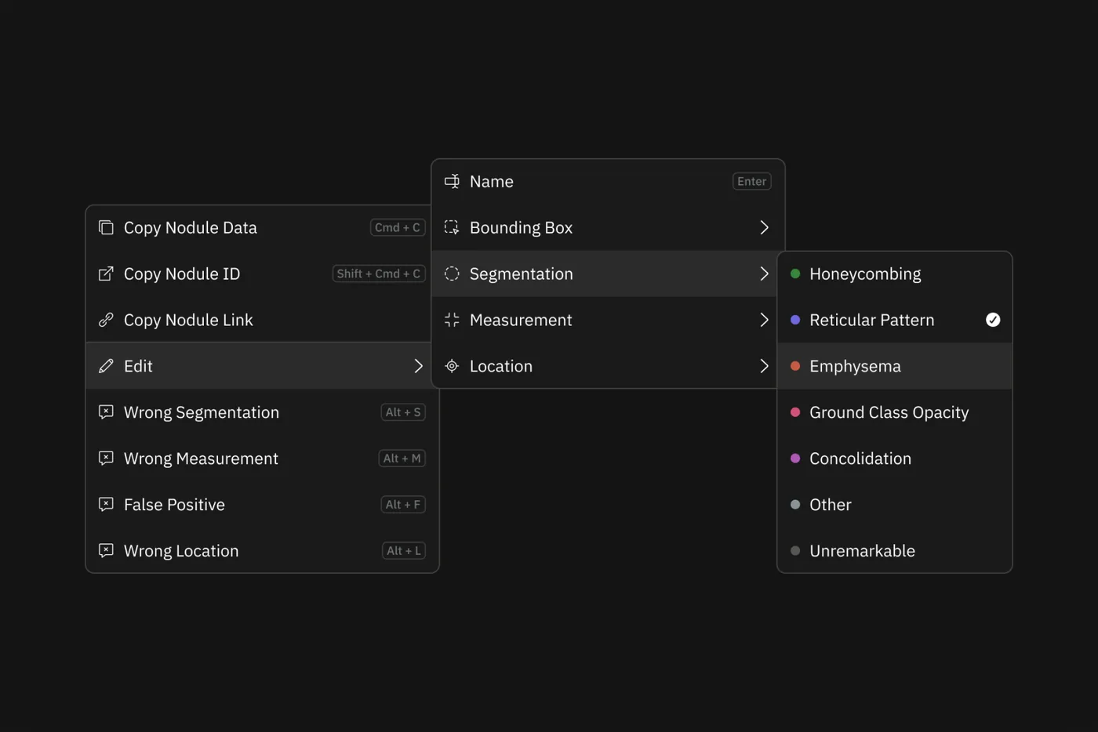1098x732 pixels.
Task: Choose Name in the Edit submenu
Action: [x=608, y=181]
